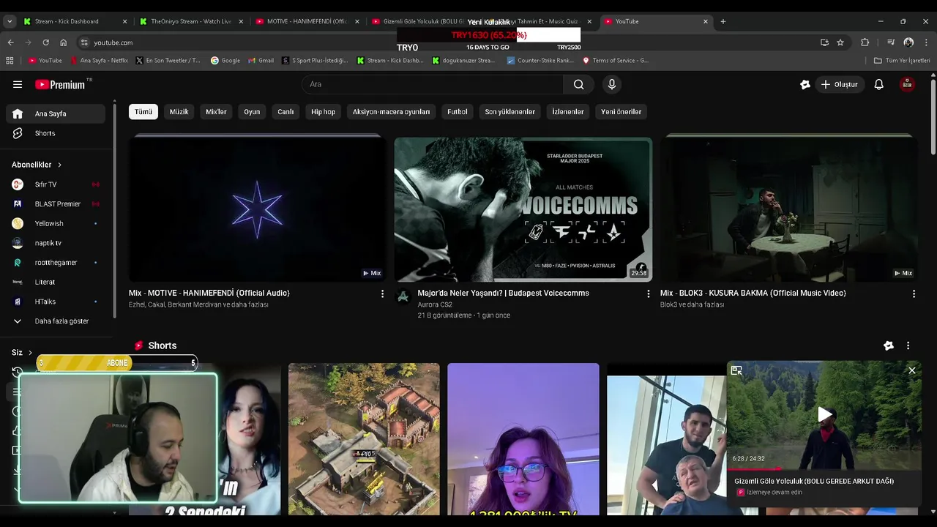Click the sparkle icon beside Oluştur
This screenshot has width=937, height=527.
[x=805, y=84]
